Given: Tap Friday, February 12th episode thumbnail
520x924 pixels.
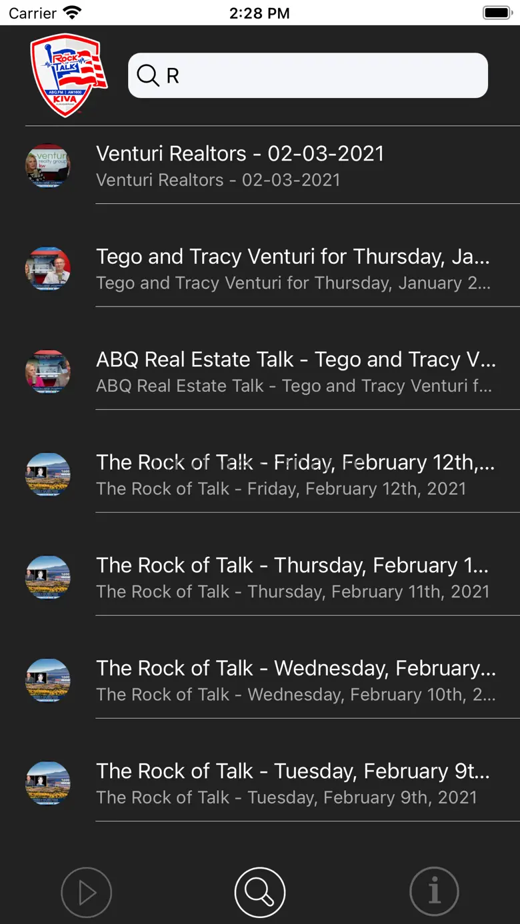Looking at the screenshot, I should click(48, 475).
